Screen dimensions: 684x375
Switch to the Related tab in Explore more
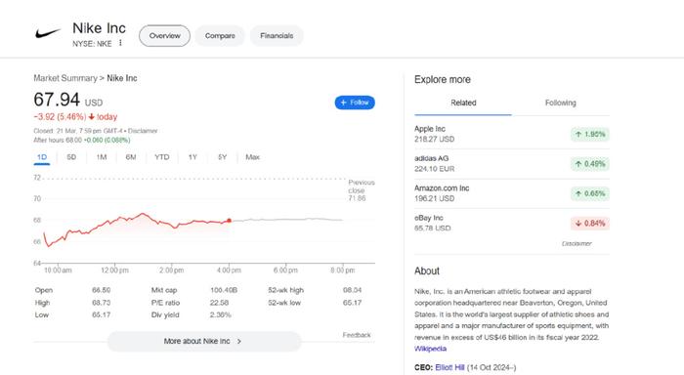click(463, 103)
